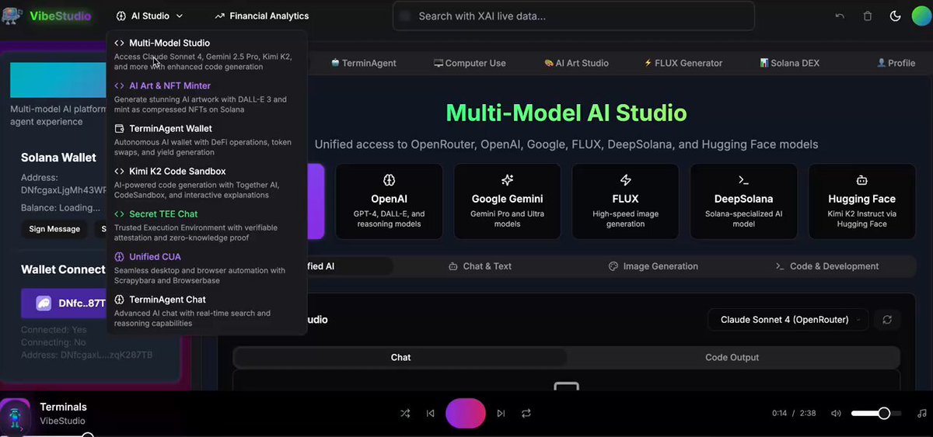Click the Terminals track title
This screenshot has width=933, height=437.
(63, 407)
